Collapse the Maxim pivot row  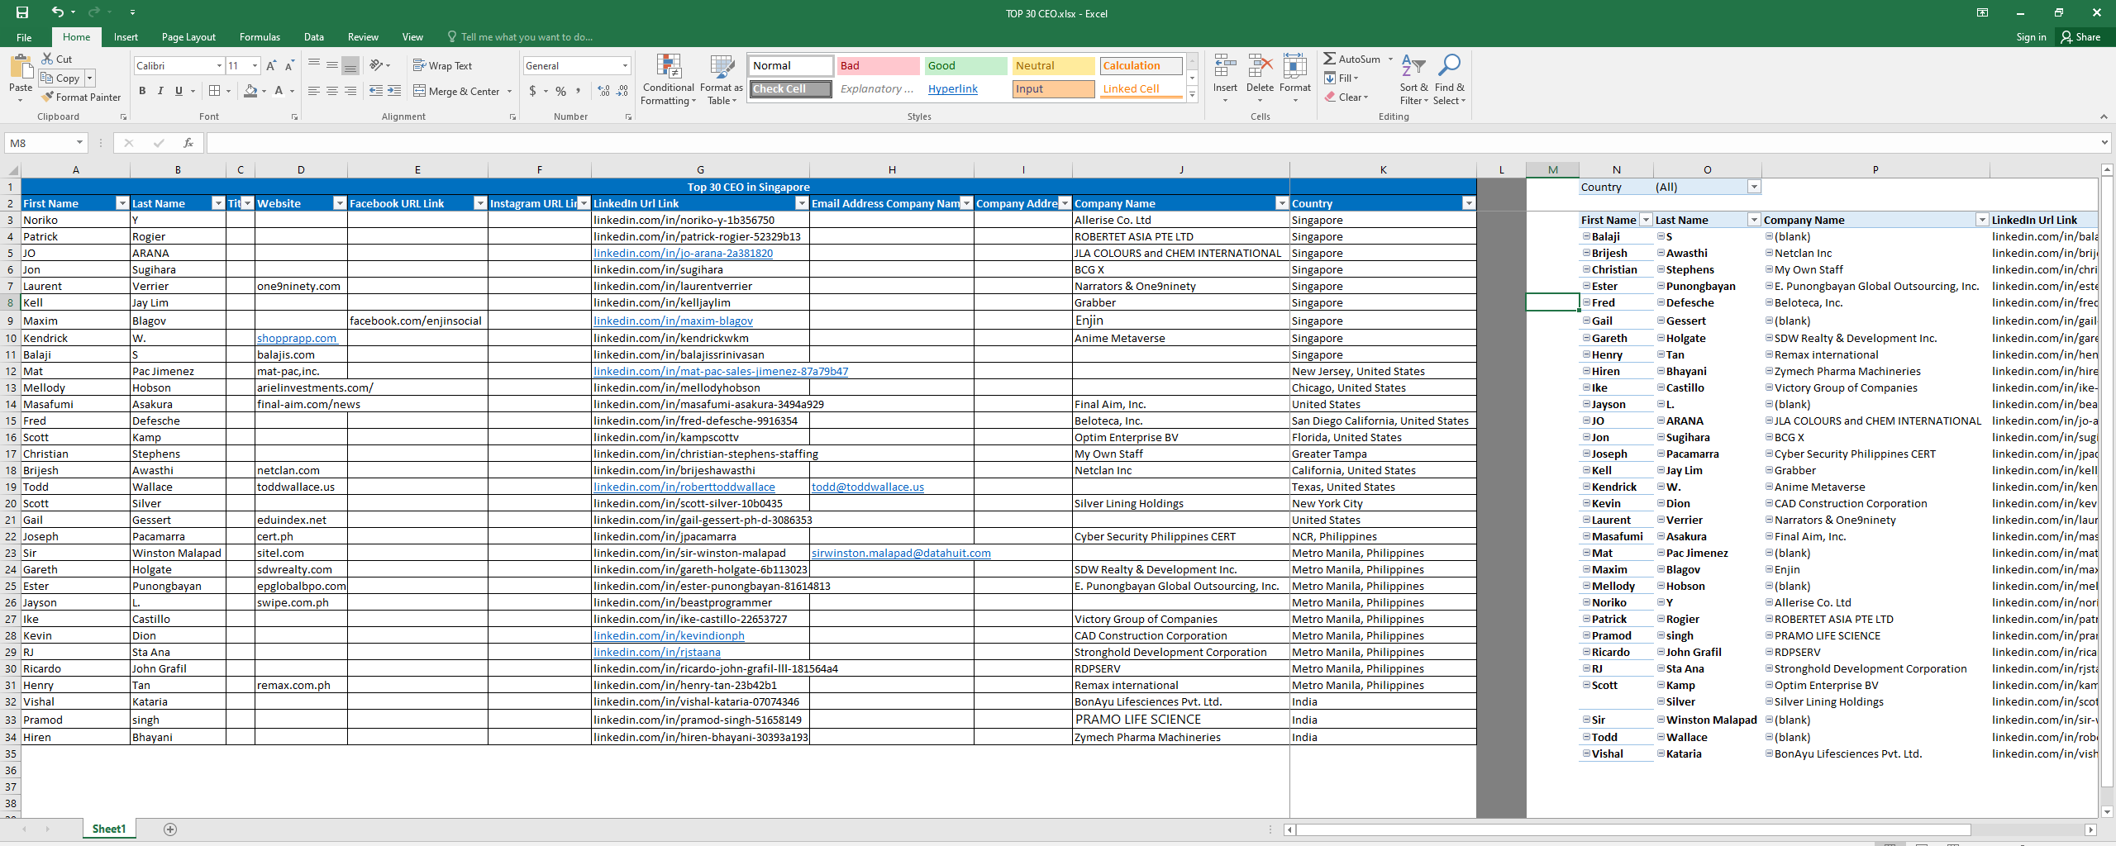[1586, 569]
